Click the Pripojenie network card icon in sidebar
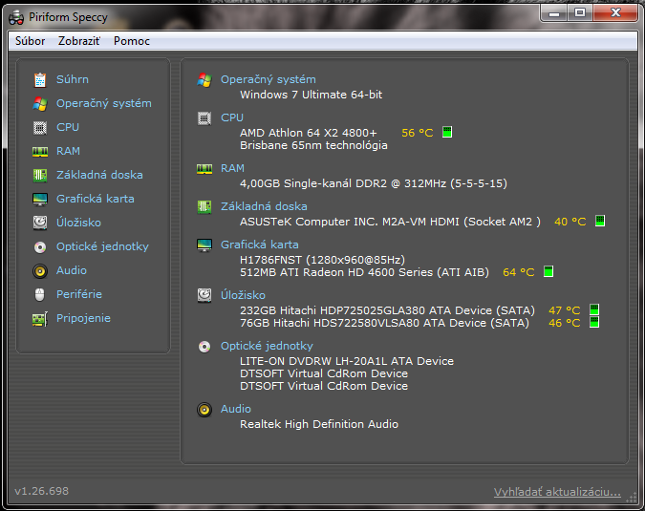Screen dimensions: 645x511 point(40,319)
